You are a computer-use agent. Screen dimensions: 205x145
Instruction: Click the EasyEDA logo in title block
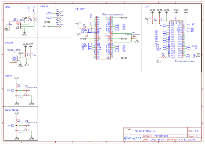click(132, 138)
